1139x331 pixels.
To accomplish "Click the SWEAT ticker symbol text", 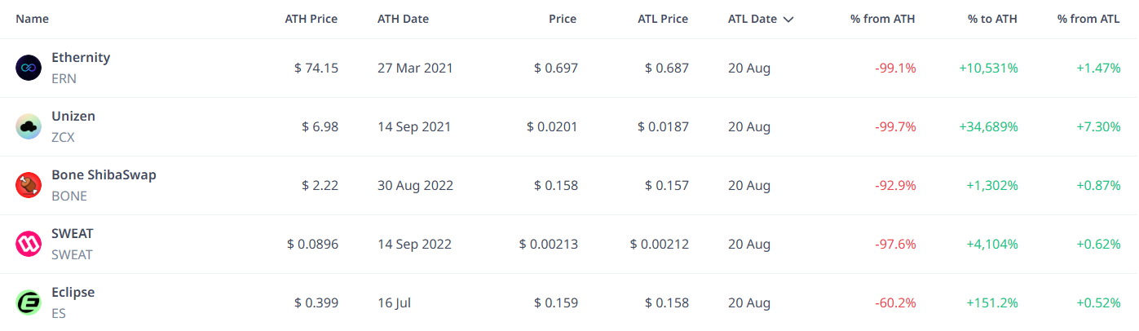I will [72, 254].
